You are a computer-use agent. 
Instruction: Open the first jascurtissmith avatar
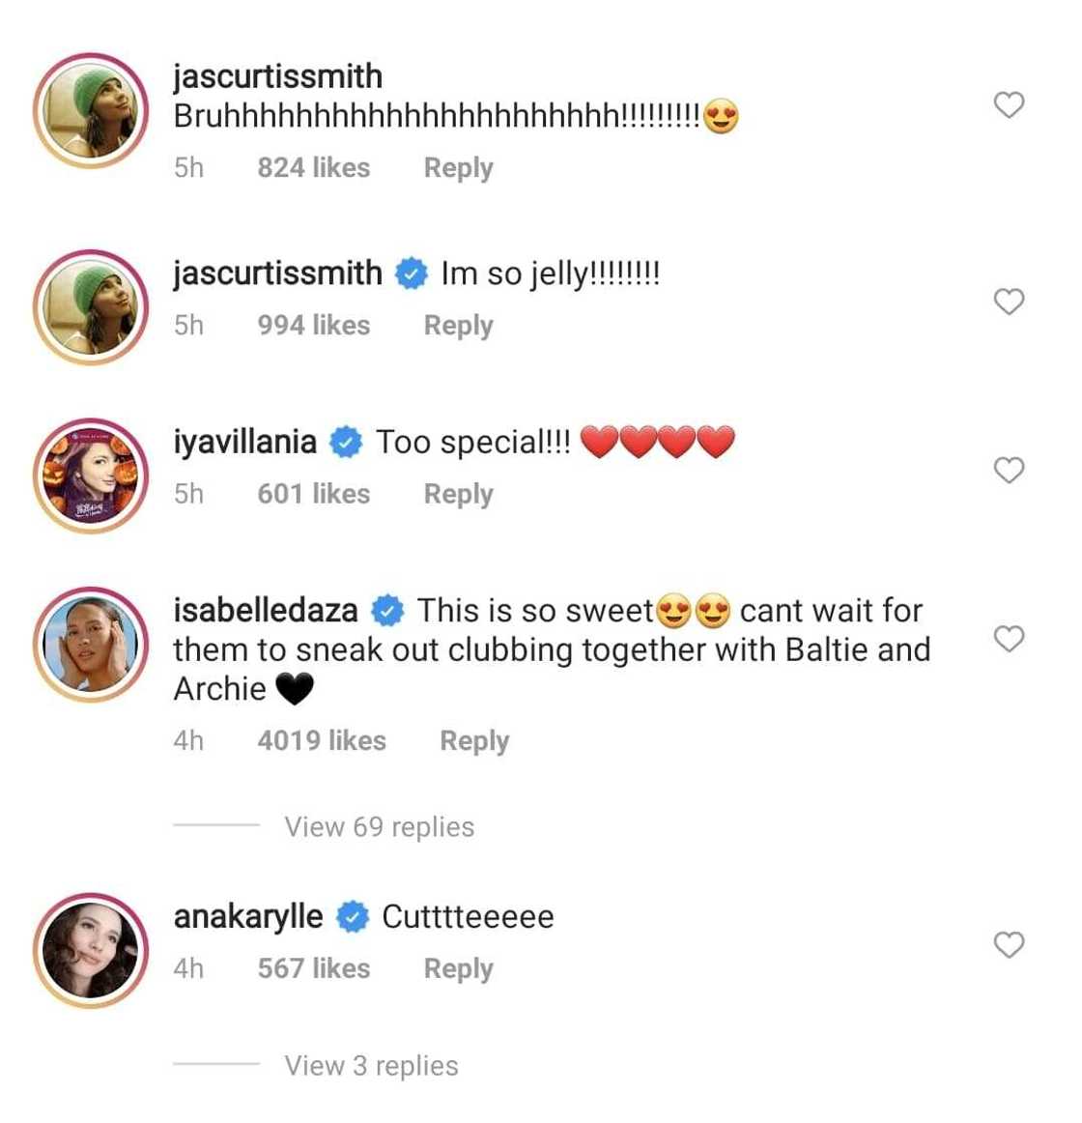pos(91,110)
